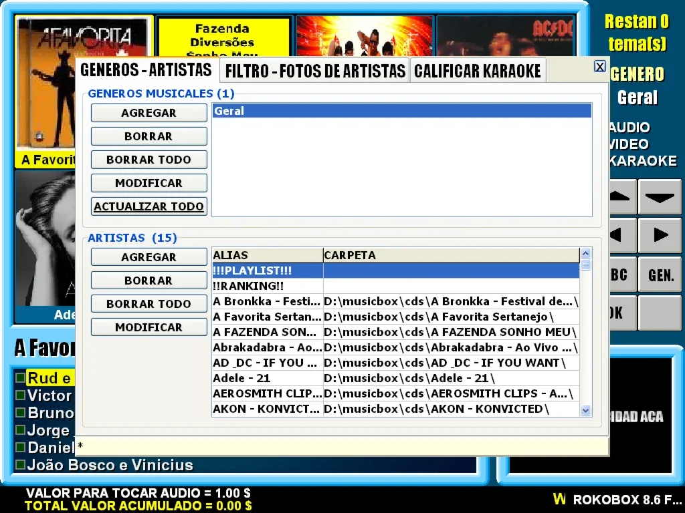Click the up arrow button in jukebox panel
Viewport: 685px width, 513px height.
[623, 196]
